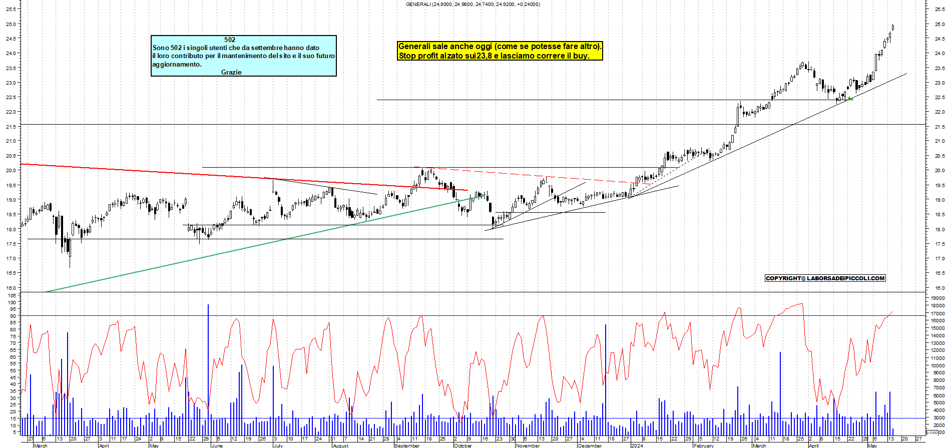The width and height of the screenshot is (946, 448).
Task: Click the 25.5 price on the right axis
Action: 939,9
